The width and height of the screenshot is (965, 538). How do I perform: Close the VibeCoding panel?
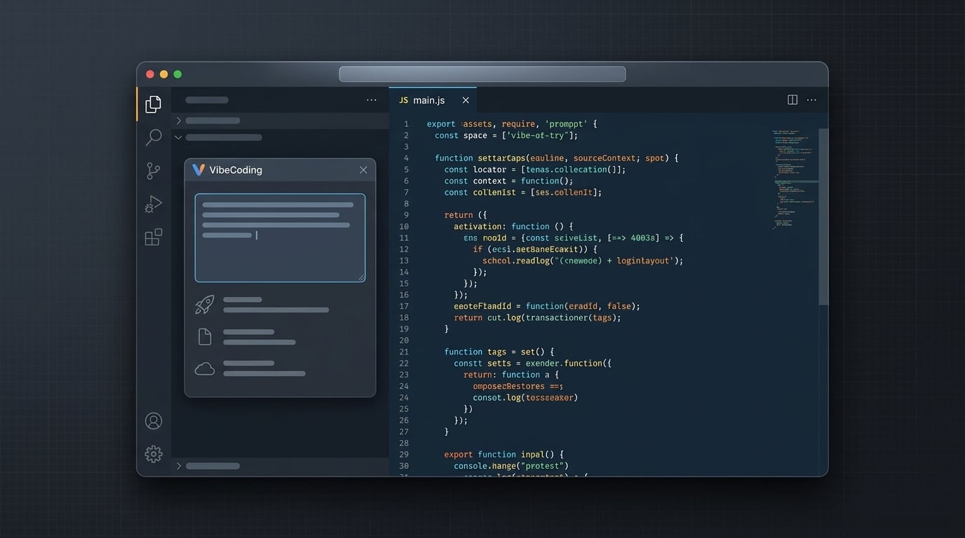(x=363, y=170)
